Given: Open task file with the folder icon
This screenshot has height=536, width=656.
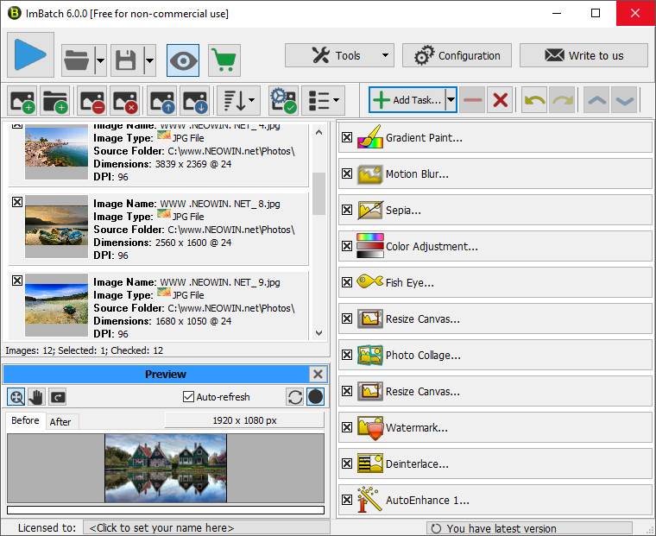Looking at the screenshot, I should 78,60.
